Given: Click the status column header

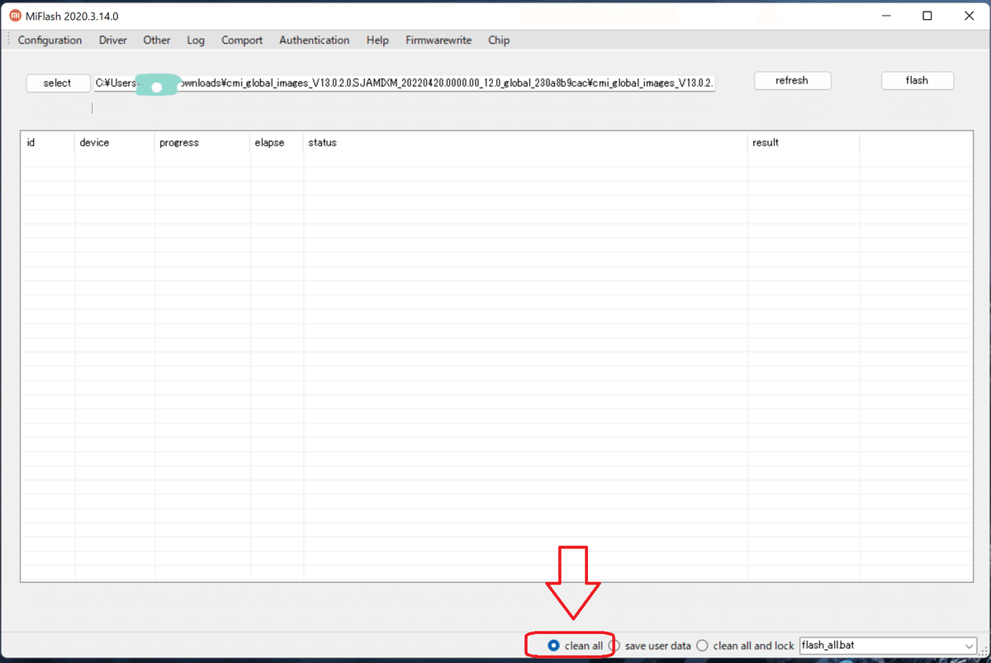Looking at the screenshot, I should (x=526, y=143).
